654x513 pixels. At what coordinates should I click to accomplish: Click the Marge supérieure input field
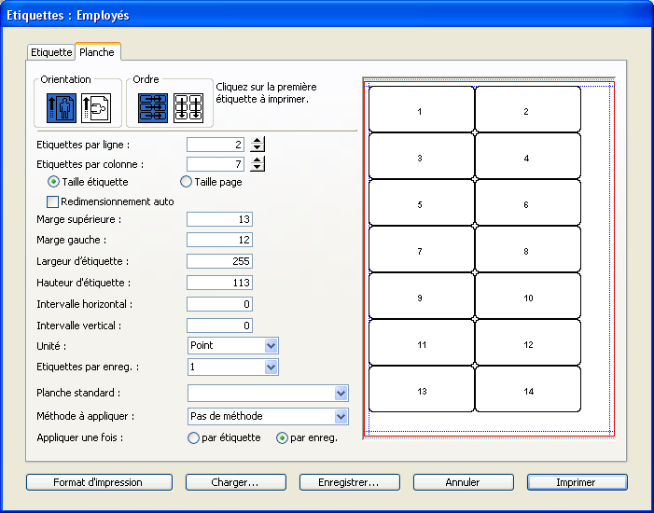(x=219, y=219)
